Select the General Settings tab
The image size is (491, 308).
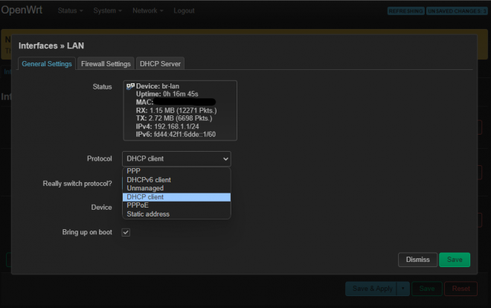pyautogui.click(x=47, y=64)
